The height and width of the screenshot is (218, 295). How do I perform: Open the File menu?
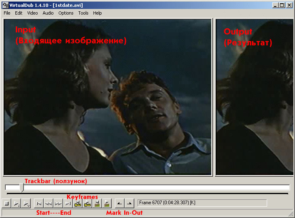tap(7, 13)
